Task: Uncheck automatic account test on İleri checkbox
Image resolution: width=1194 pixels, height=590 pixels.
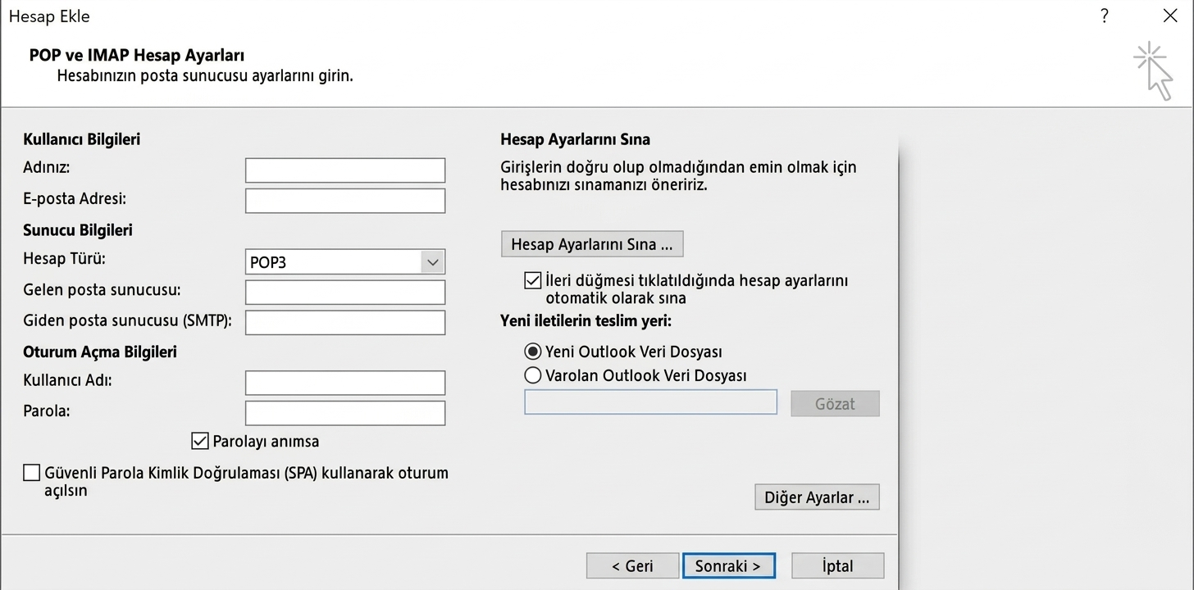Action: pyautogui.click(x=532, y=280)
